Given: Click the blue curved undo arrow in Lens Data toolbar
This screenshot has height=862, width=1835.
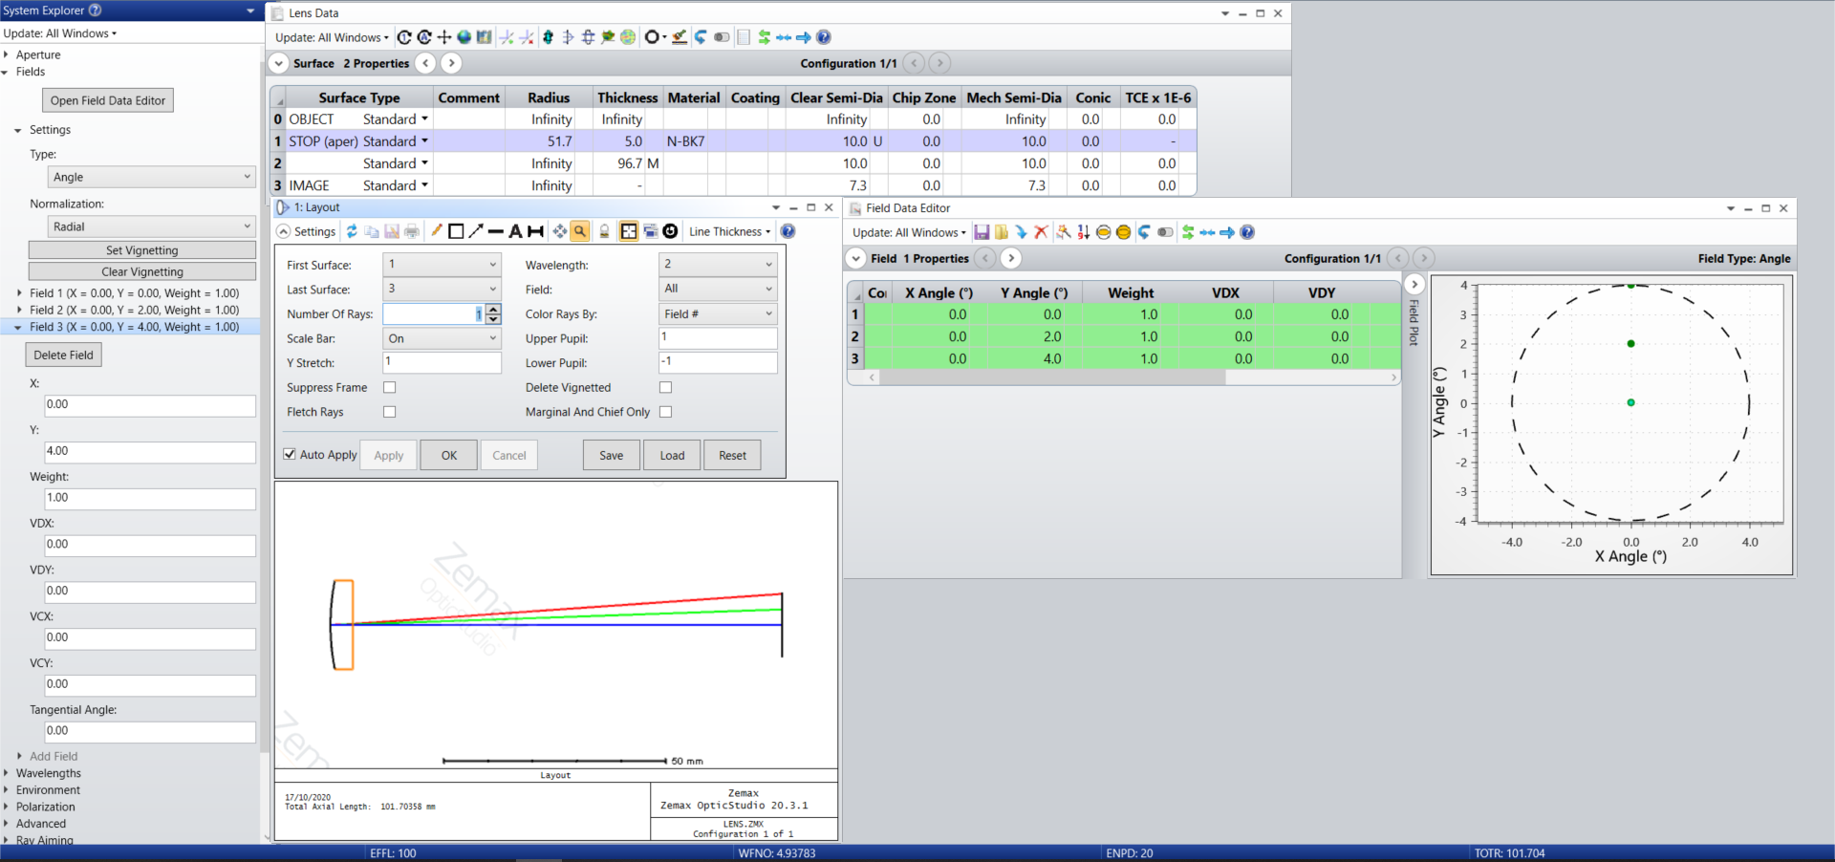Looking at the screenshot, I should click(701, 37).
